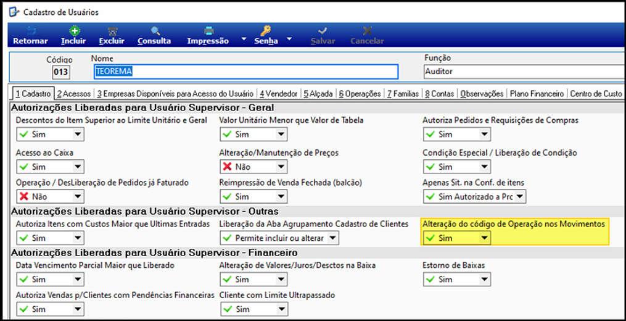Viewport: 626px width, 321px height.
Task: Open DesLiberação de Pedidos já Faturado dropdown
Action: tap(76, 196)
